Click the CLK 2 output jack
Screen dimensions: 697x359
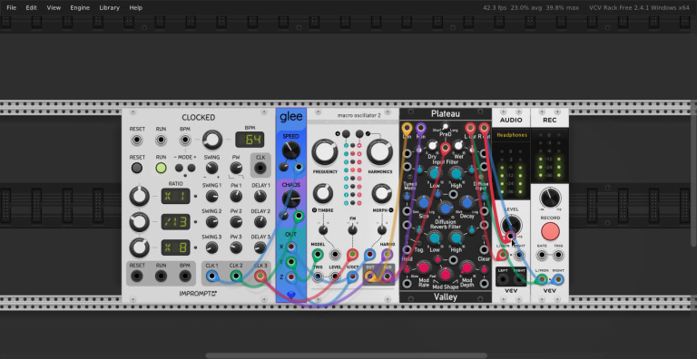[236, 277]
